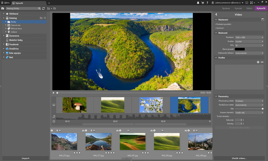
Task: Collapse the Možnosti section
Action: tap(216, 33)
